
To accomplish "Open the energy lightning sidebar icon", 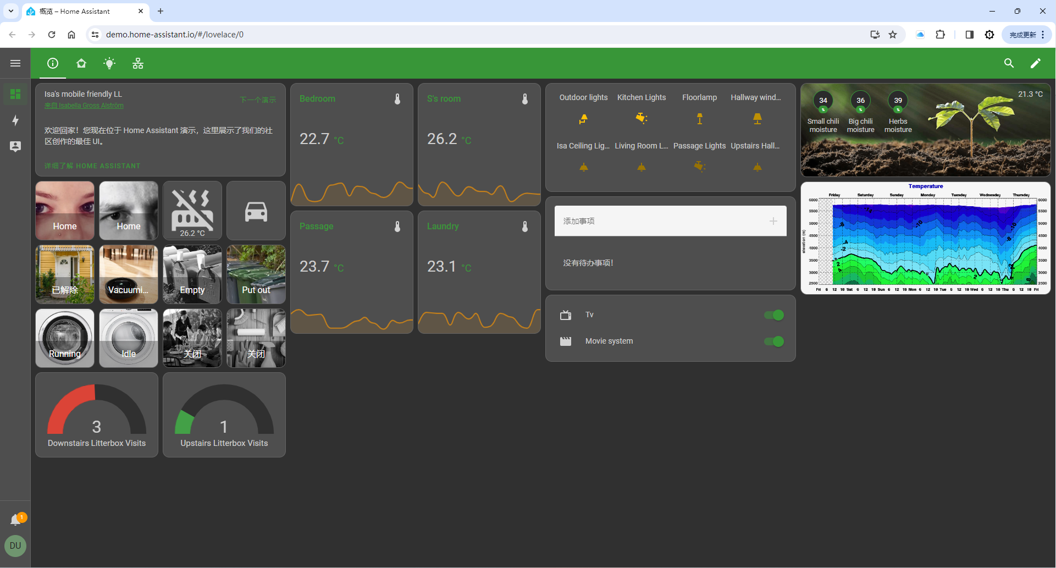I will click(x=15, y=120).
